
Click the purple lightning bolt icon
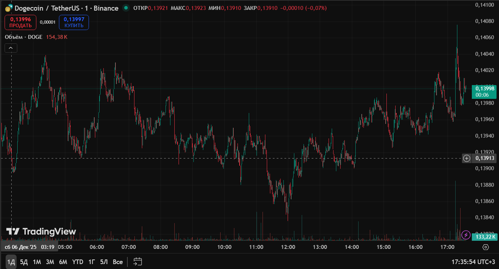(x=466, y=235)
